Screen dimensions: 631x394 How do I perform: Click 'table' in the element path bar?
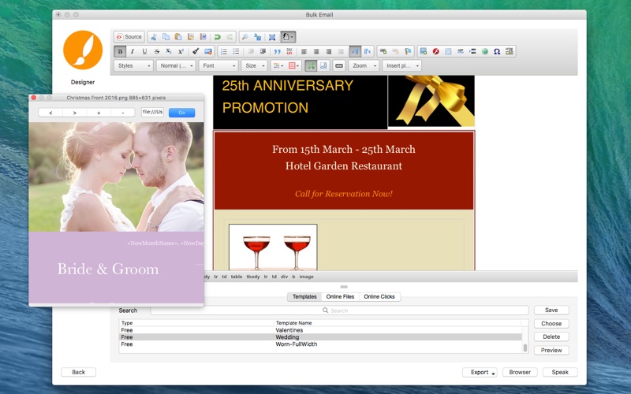[x=236, y=277]
